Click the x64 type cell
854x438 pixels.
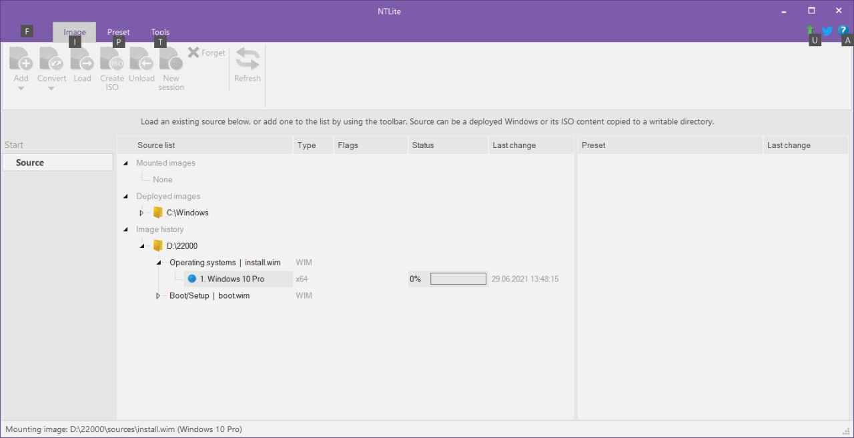point(302,279)
